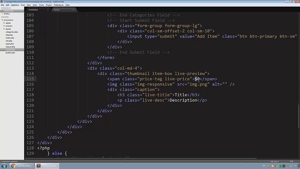Open the View menu
The image size is (300, 169).
tap(29, 5)
